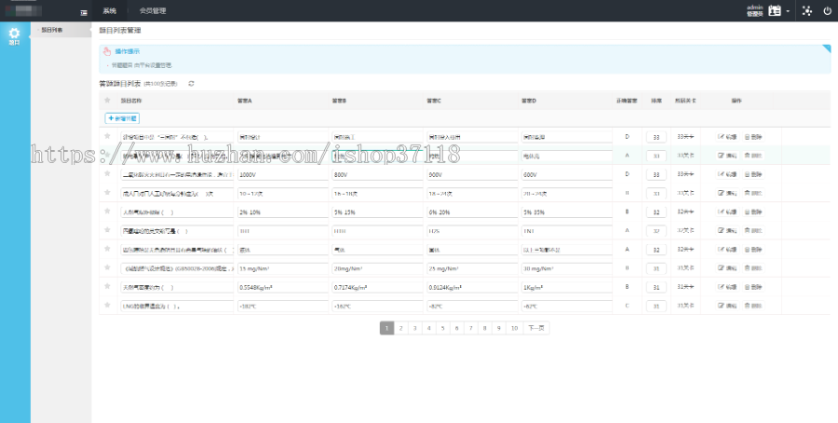Image resolution: width=838 pixels, height=423 pixels.
Task: Open the 系统 top menu
Action: pos(110,11)
